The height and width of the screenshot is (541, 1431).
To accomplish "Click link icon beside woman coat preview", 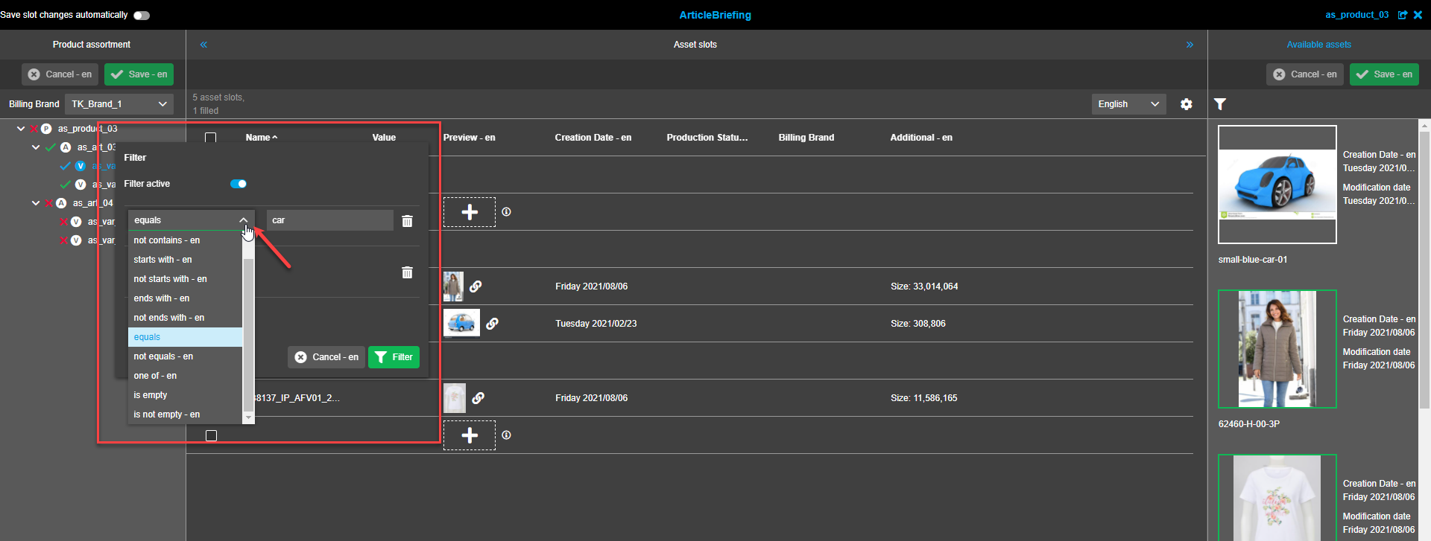I will [x=476, y=286].
